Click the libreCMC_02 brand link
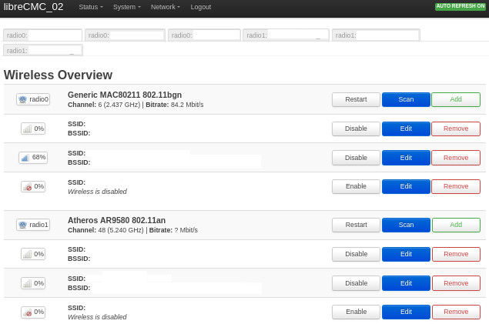This screenshot has width=489, height=324. pos(33,7)
